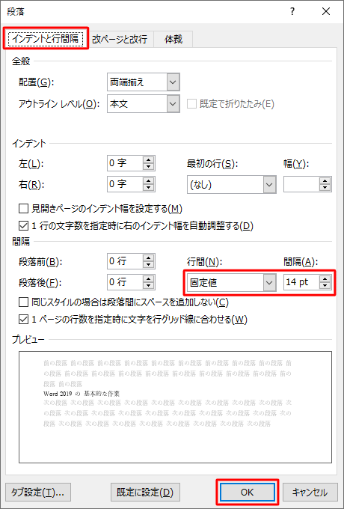Open the アウトライン レベル dropdown

[144, 104]
